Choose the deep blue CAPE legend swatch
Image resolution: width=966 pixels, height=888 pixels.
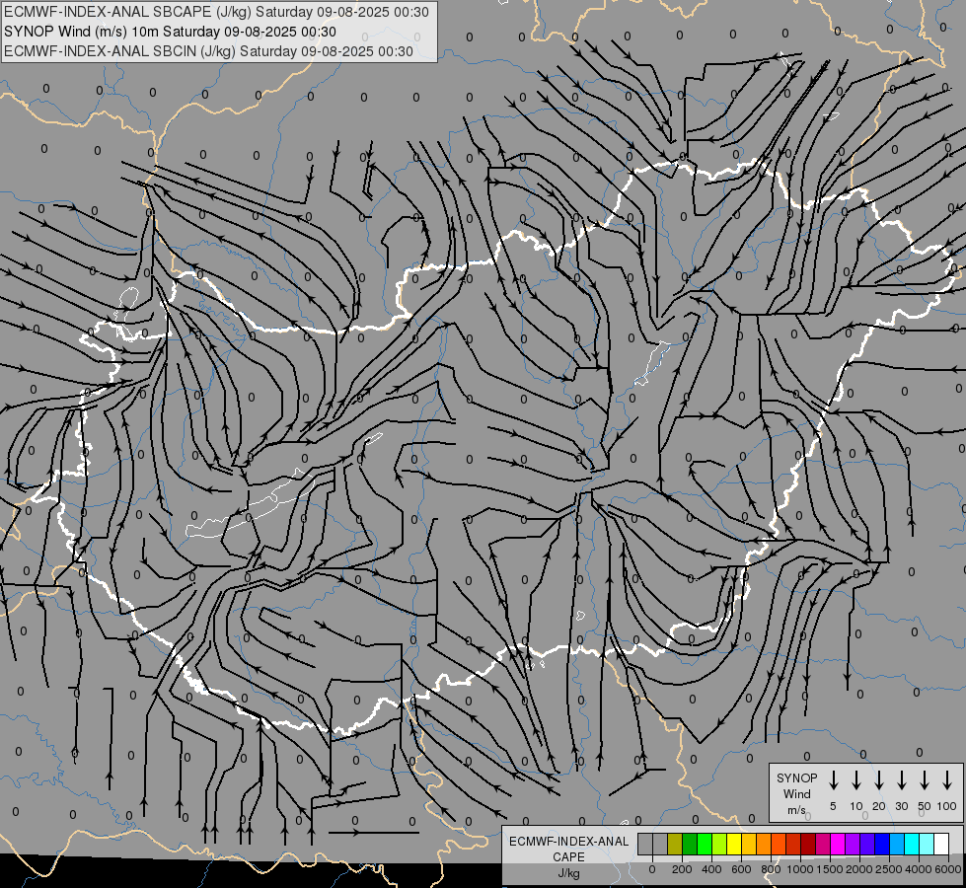(882, 845)
